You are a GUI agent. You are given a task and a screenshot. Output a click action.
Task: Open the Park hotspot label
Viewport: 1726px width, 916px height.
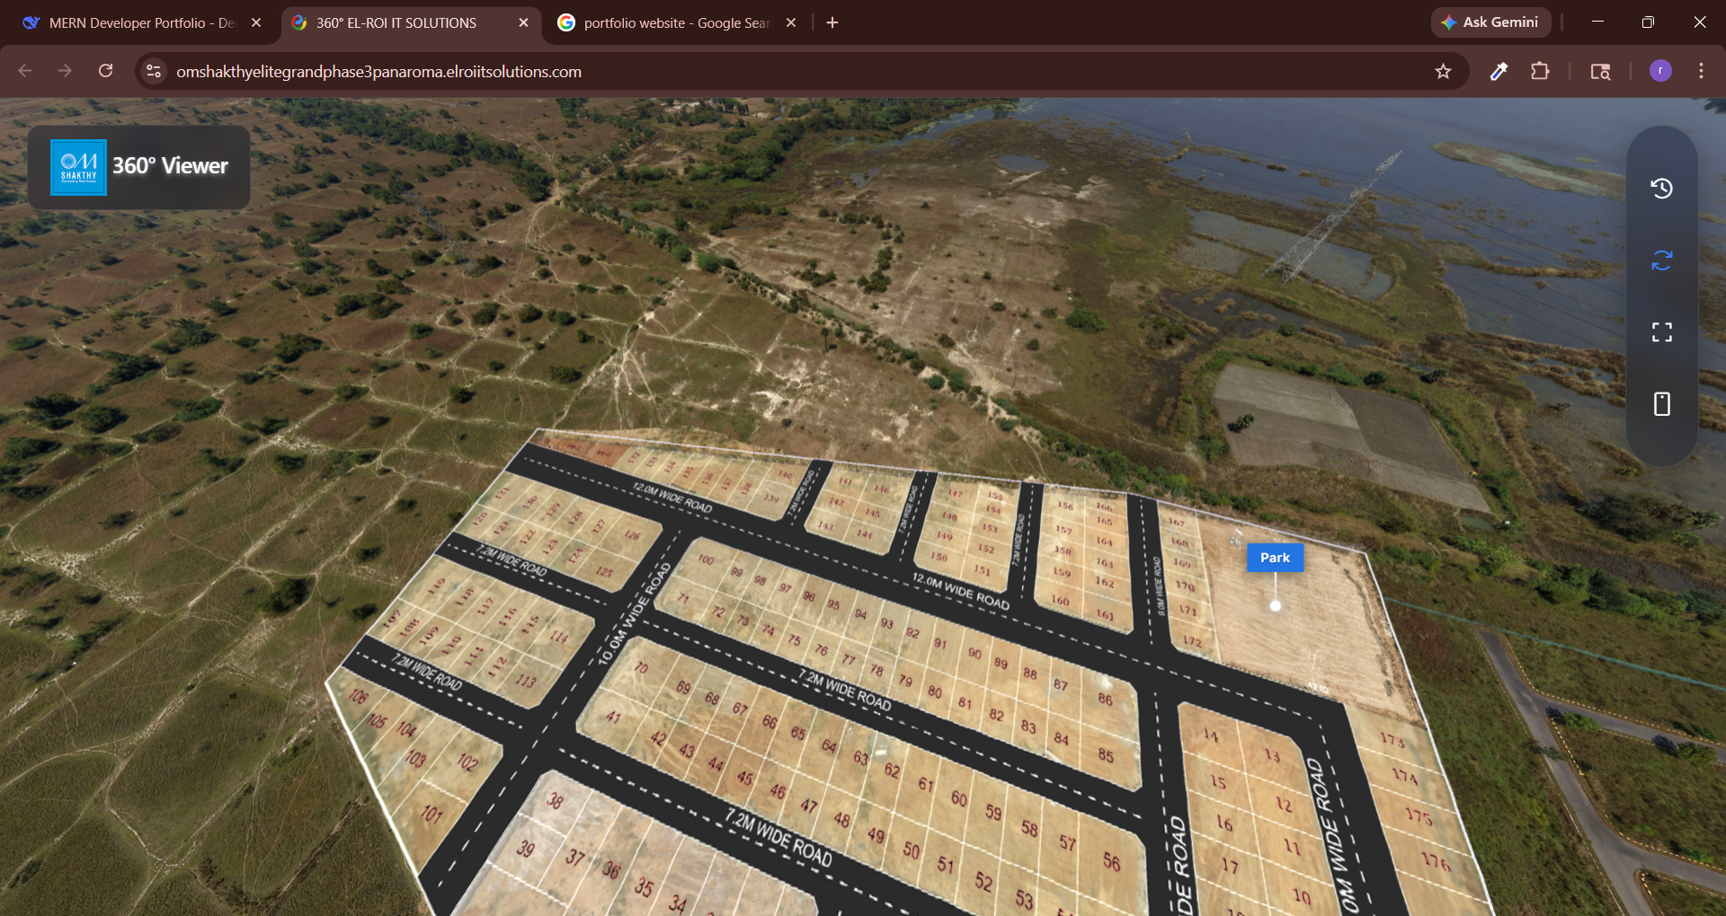(x=1275, y=558)
